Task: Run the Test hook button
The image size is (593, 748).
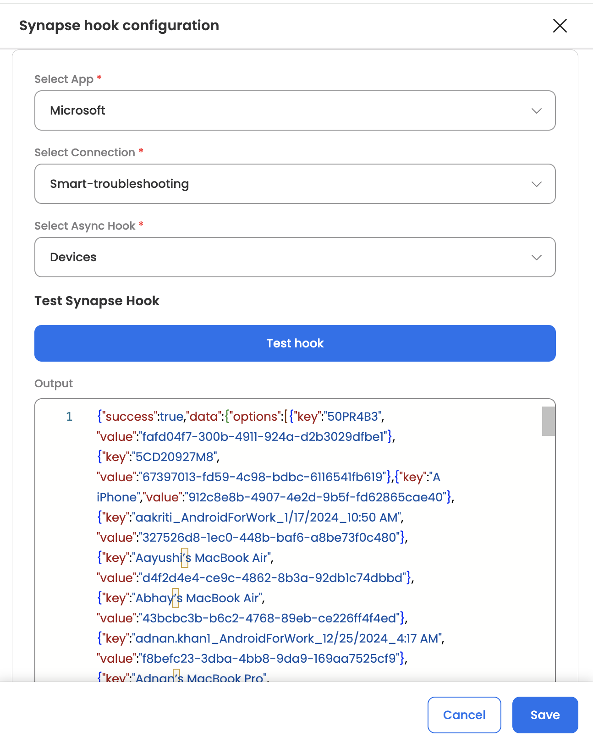Action: 295,343
